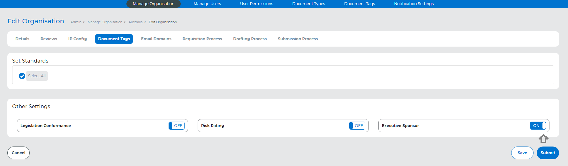The height and width of the screenshot is (166, 568).
Task: Open the Drafting Process tab
Action: tap(250, 39)
